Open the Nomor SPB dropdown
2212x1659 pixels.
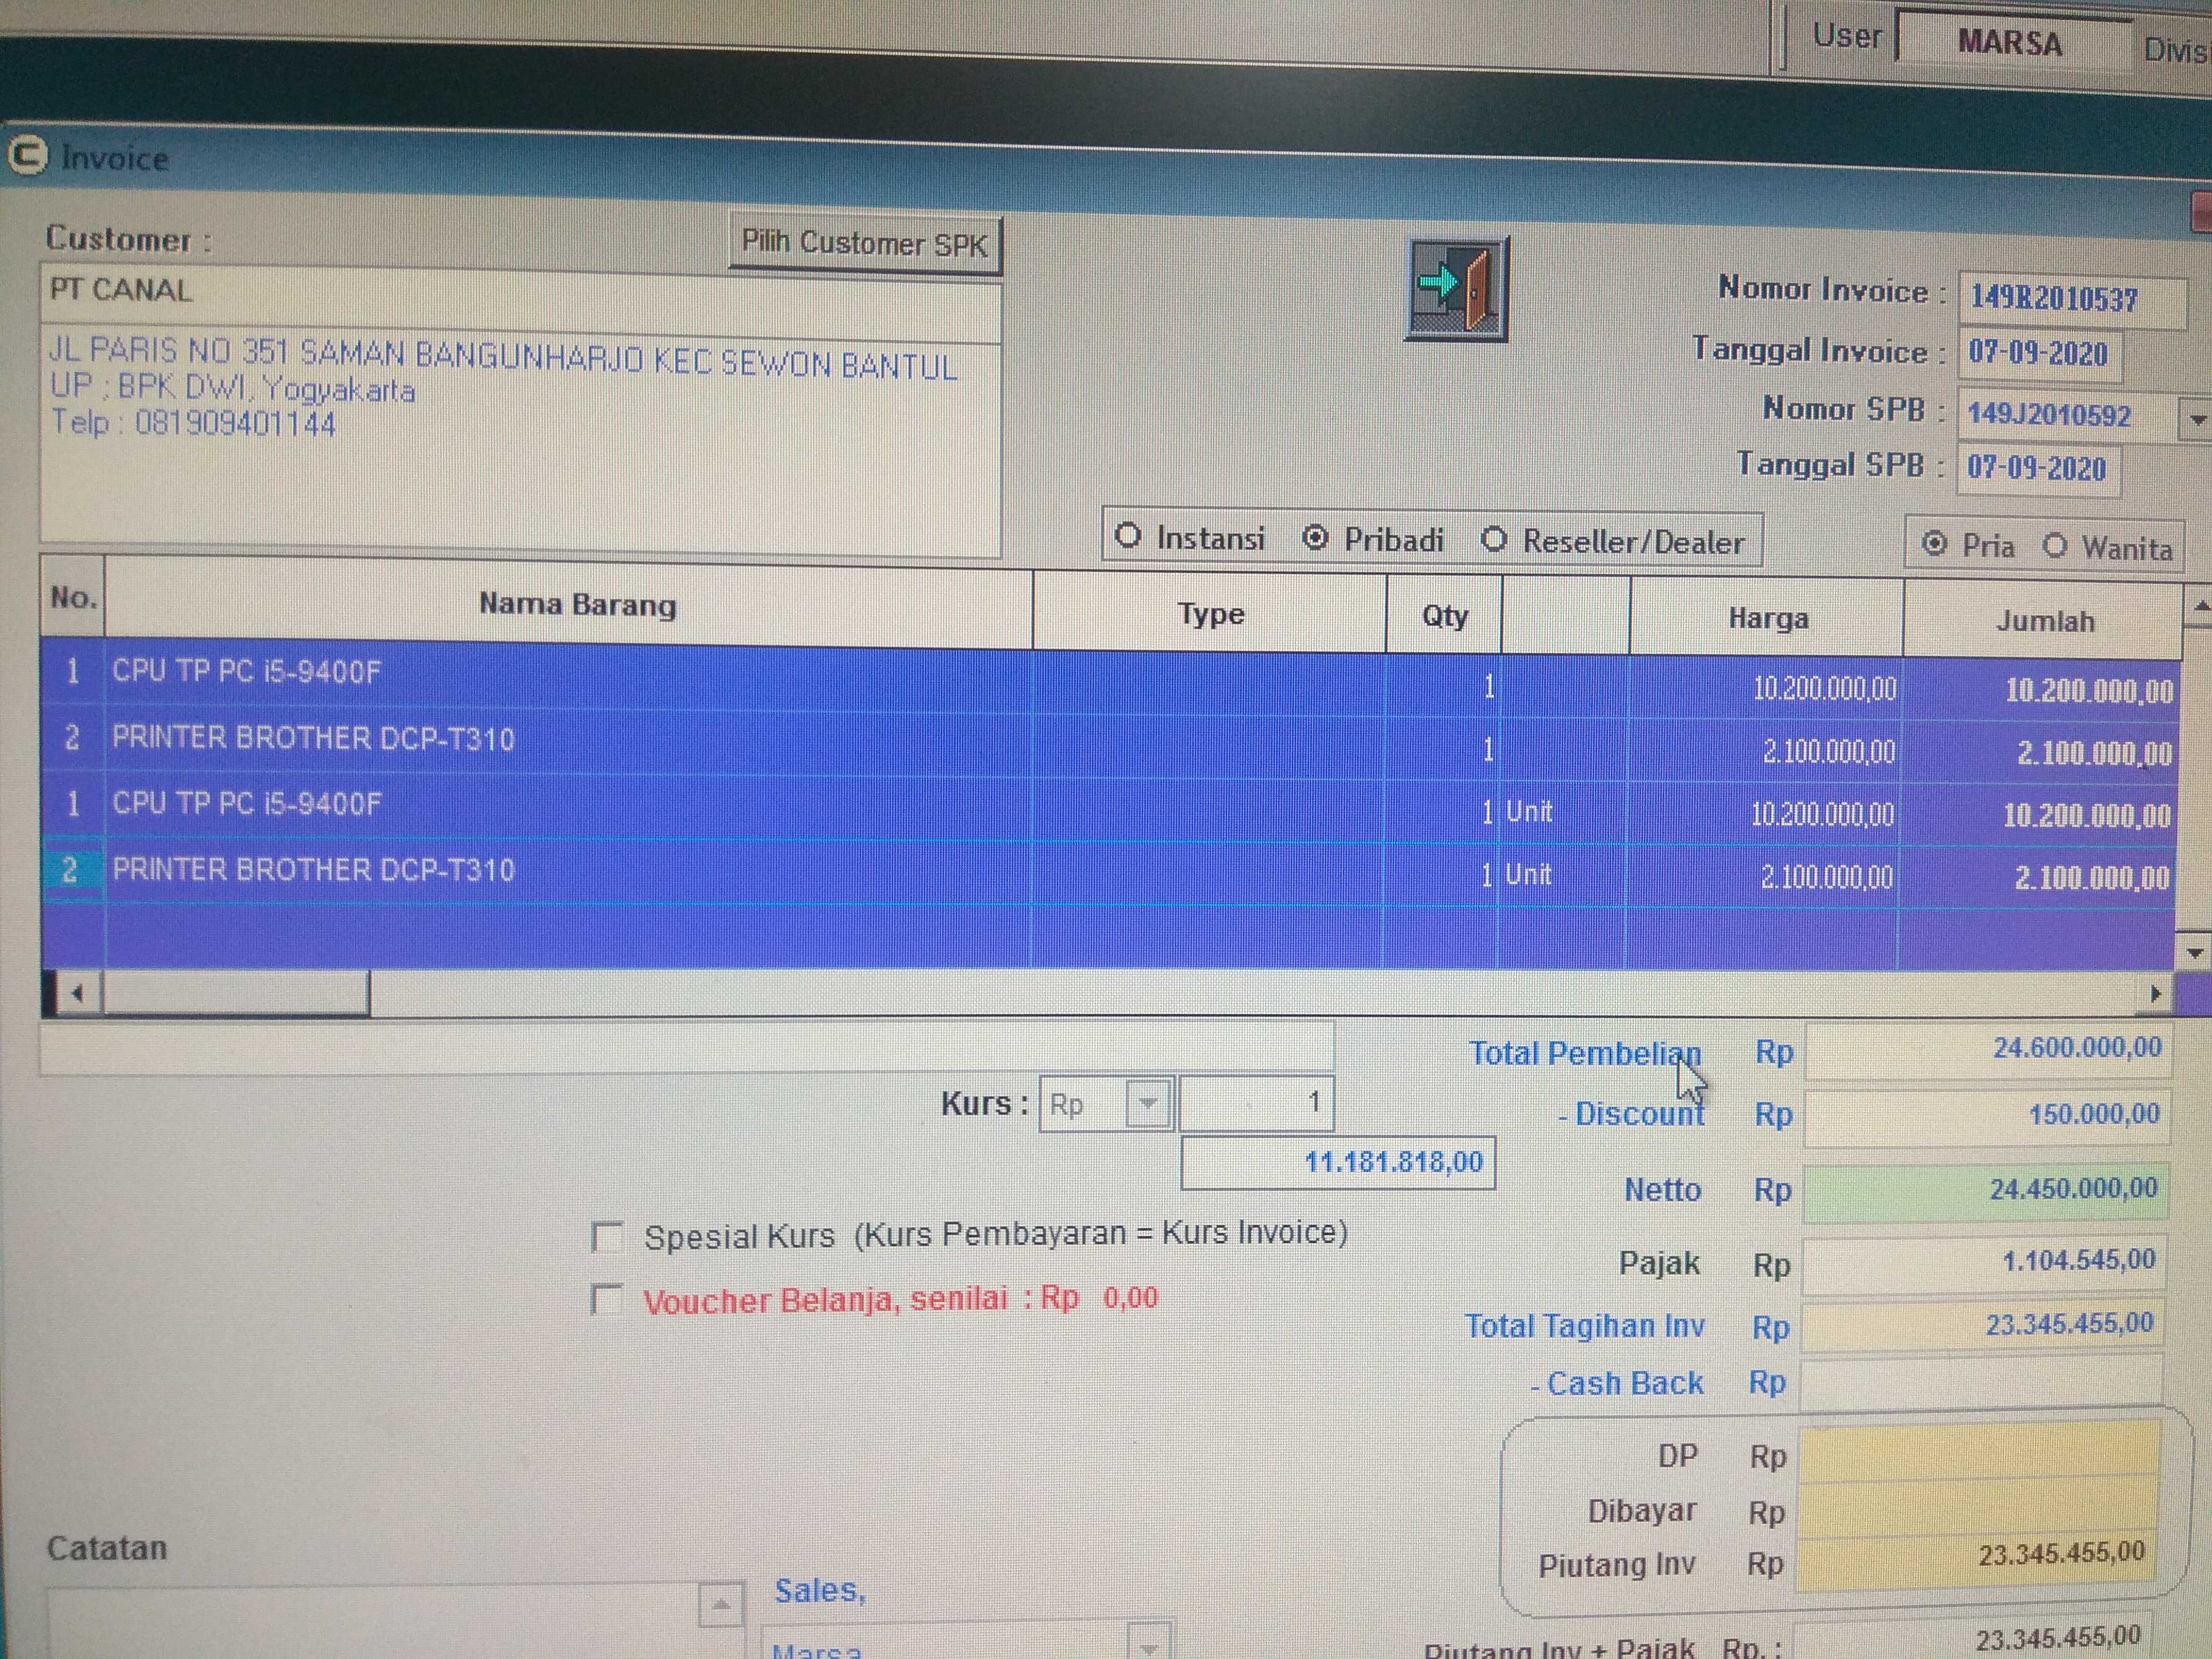(2197, 419)
